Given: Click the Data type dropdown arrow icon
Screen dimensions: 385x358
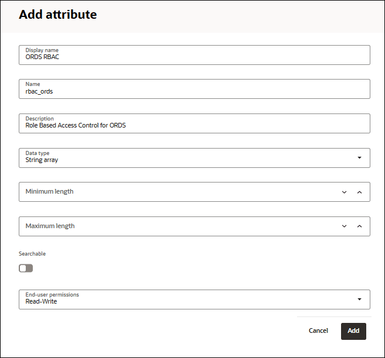Looking at the screenshot, I should point(359,158).
